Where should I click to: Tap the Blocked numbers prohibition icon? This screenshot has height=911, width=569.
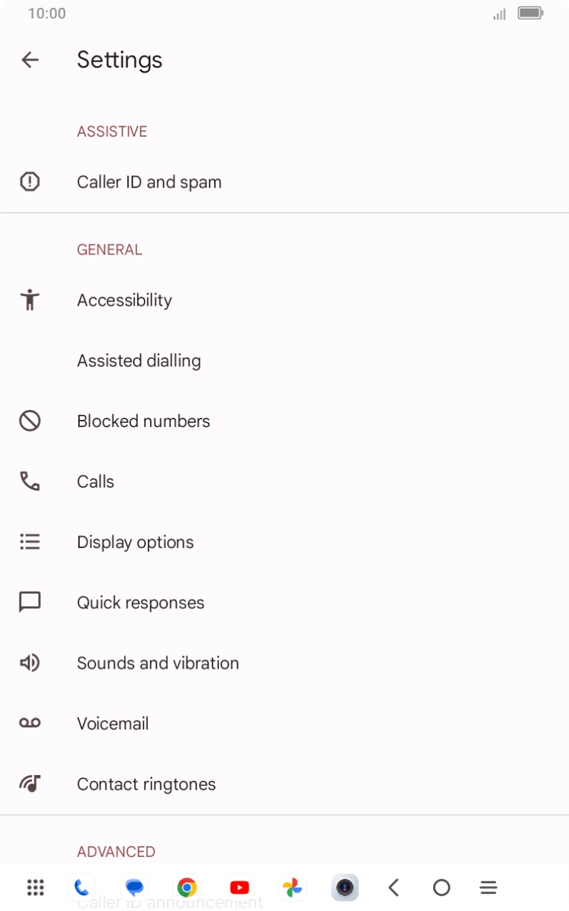point(29,421)
